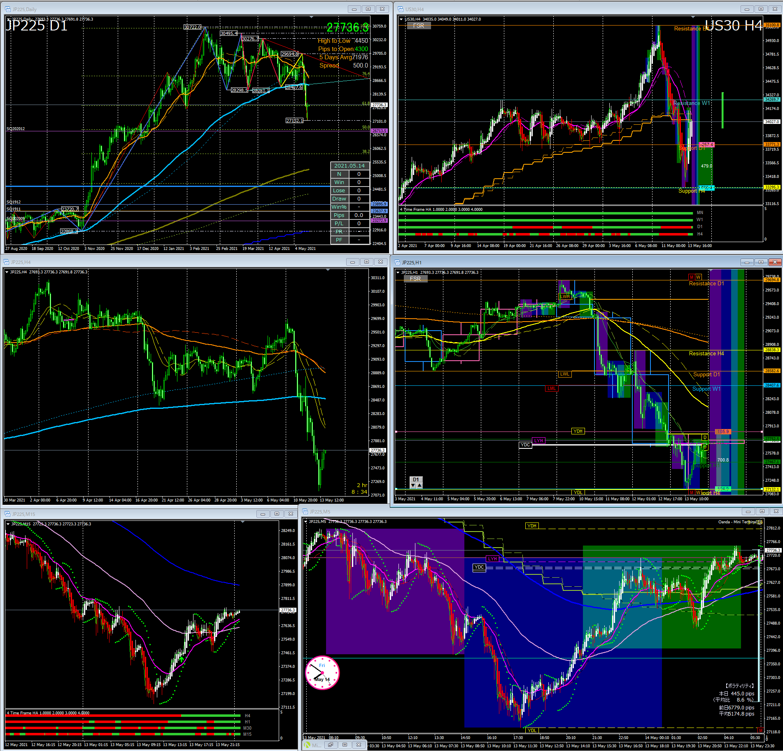This screenshot has height=751, width=783.
Task: Click the red LML label on H1 chart
Action: 552,388
